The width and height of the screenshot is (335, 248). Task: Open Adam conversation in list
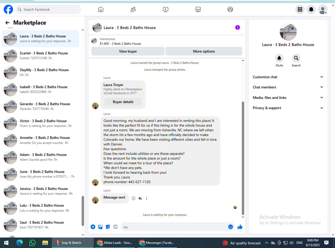tap(41, 157)
